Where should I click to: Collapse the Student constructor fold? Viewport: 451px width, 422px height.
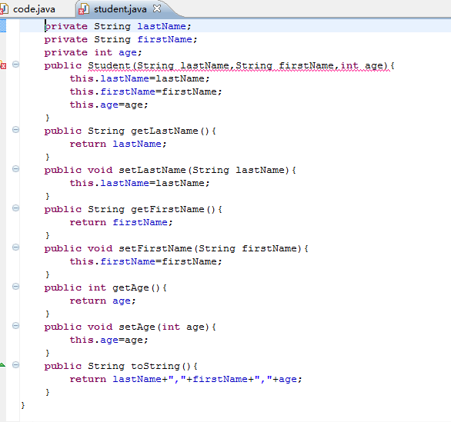point(16,65)
